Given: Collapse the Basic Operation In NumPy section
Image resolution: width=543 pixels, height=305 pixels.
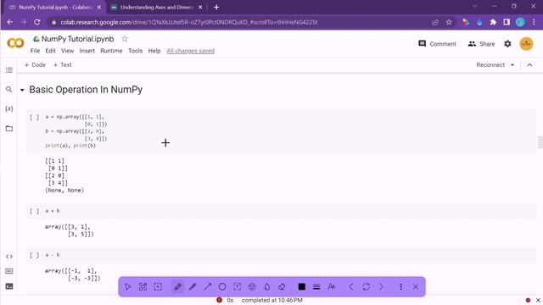Looking at the screenshot, I should pos(22,90).
